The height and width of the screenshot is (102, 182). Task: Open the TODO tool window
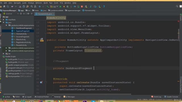16,97
